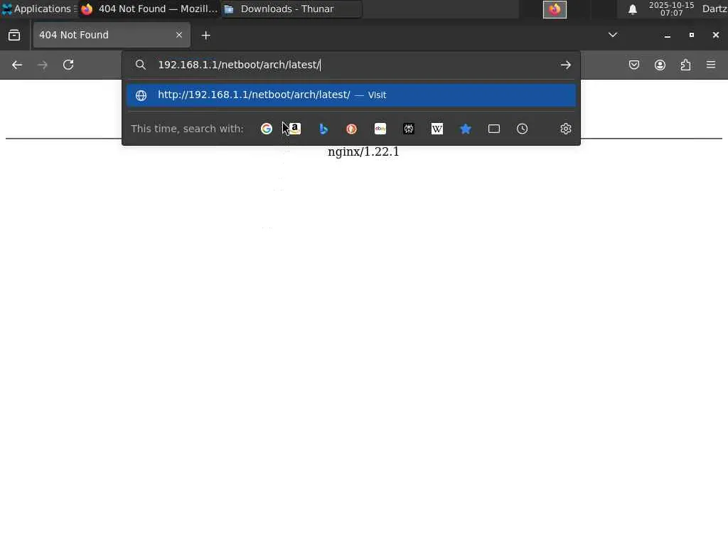Switch to Downloads - Thunar window in taskbar

(x=291, y=9)
